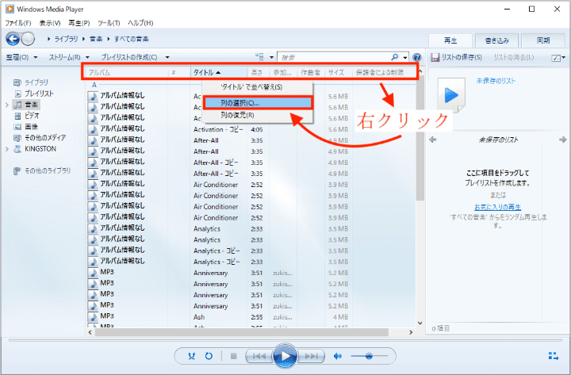Open ファイル(F) menu

tap(17, 23)
